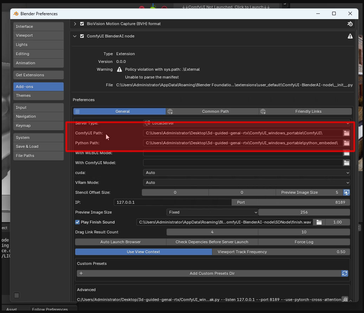Open folder browser for Python Path
The height and width of the screenshot is (313, 364).
(346, 143)
